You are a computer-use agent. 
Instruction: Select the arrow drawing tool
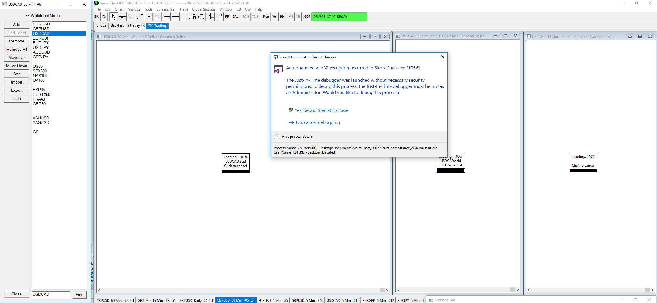[219, 17]
